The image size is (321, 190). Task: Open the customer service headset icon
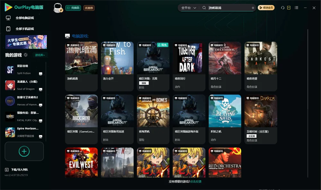tap(282, 8)
